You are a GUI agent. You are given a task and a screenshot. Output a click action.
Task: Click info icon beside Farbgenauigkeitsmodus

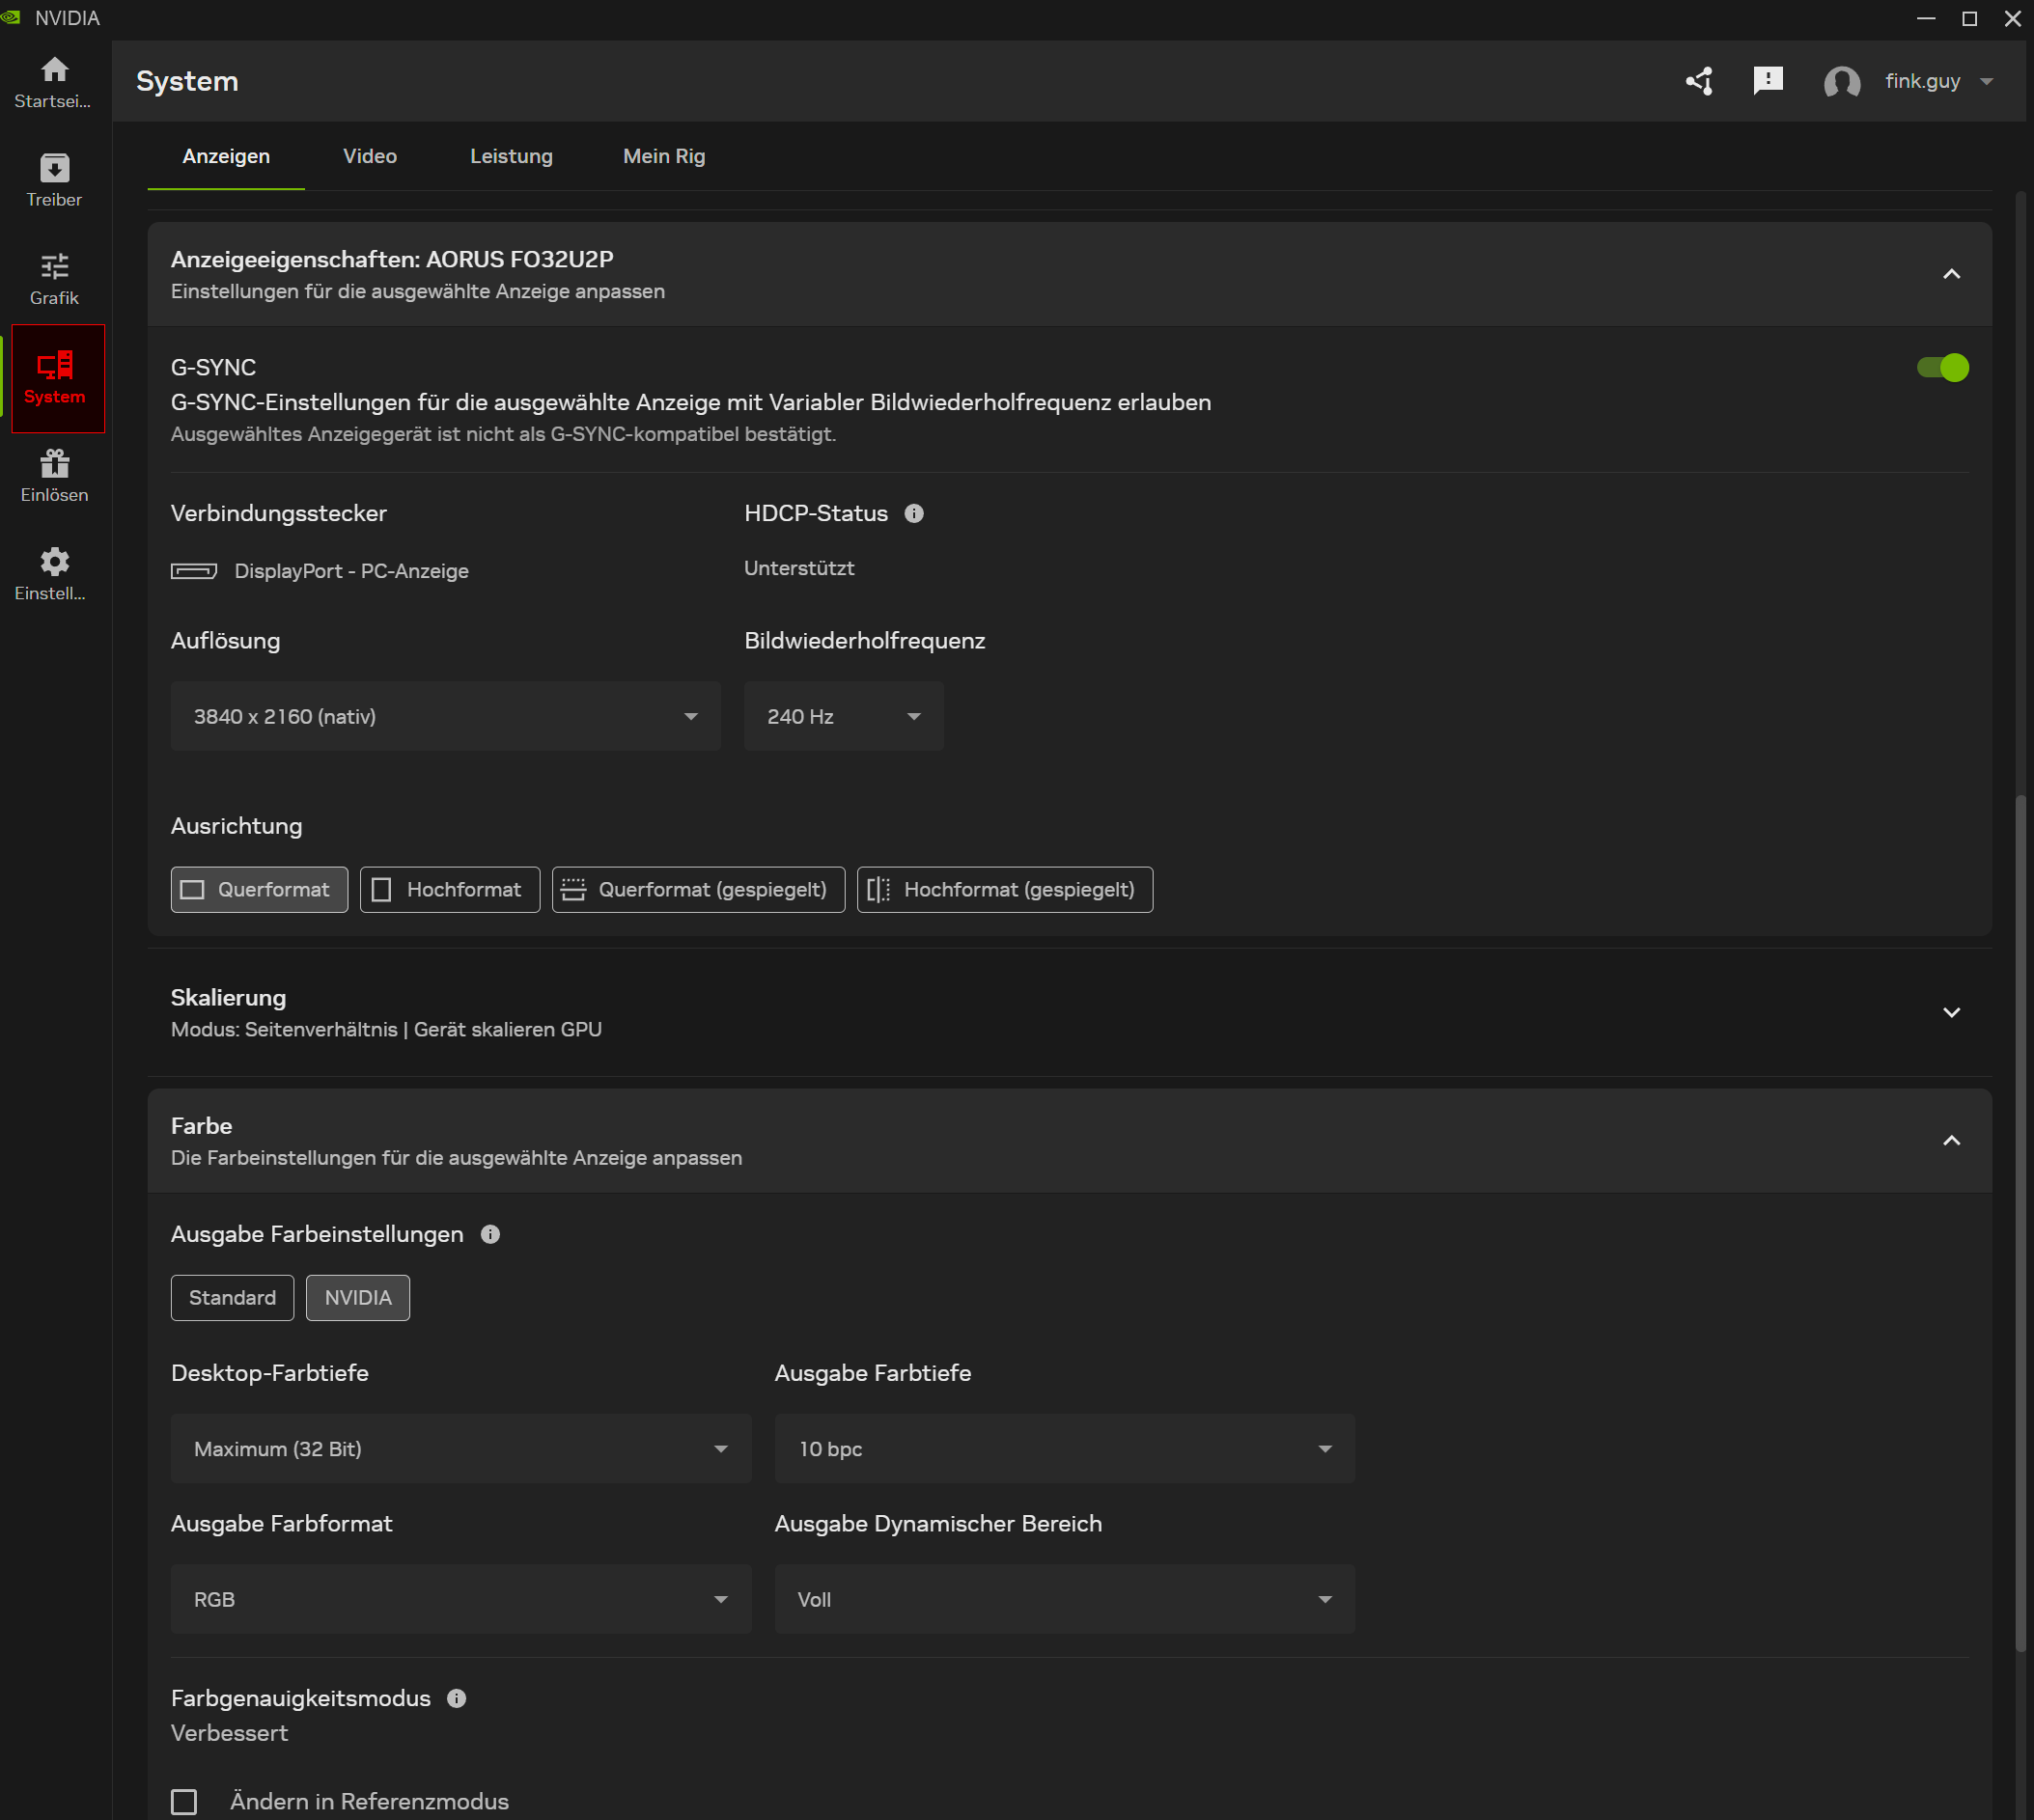[x=457, y=1698]
